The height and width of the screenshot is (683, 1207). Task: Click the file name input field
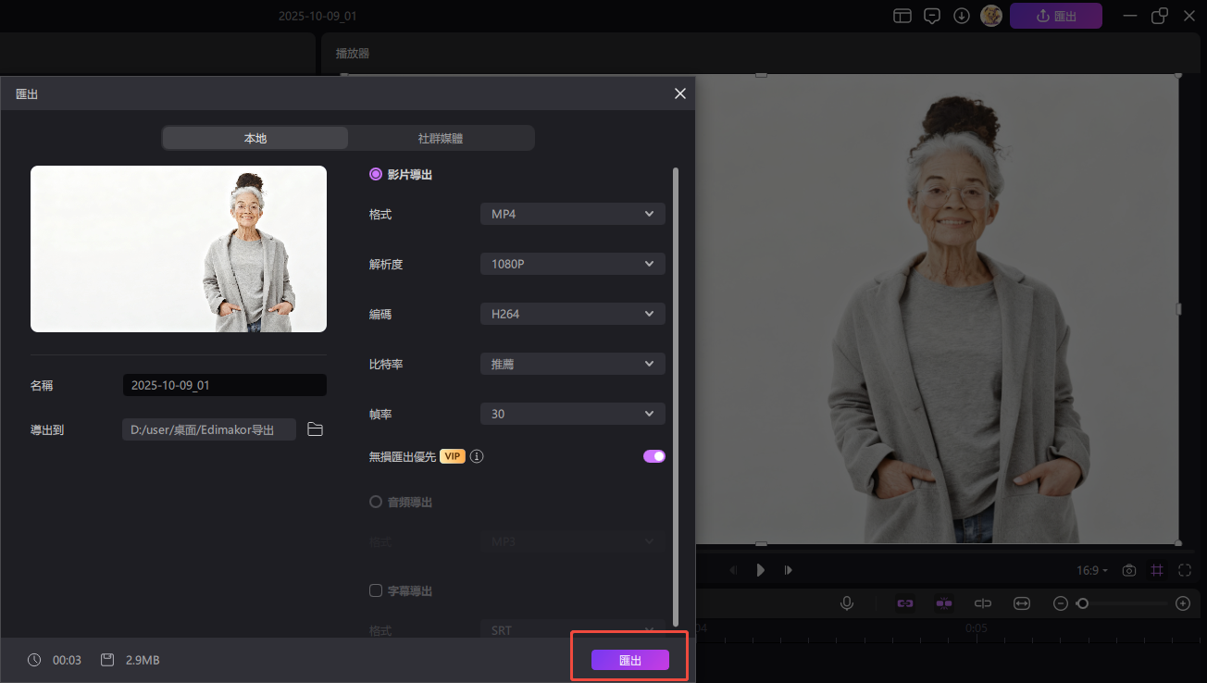click(x=224, y=385)
